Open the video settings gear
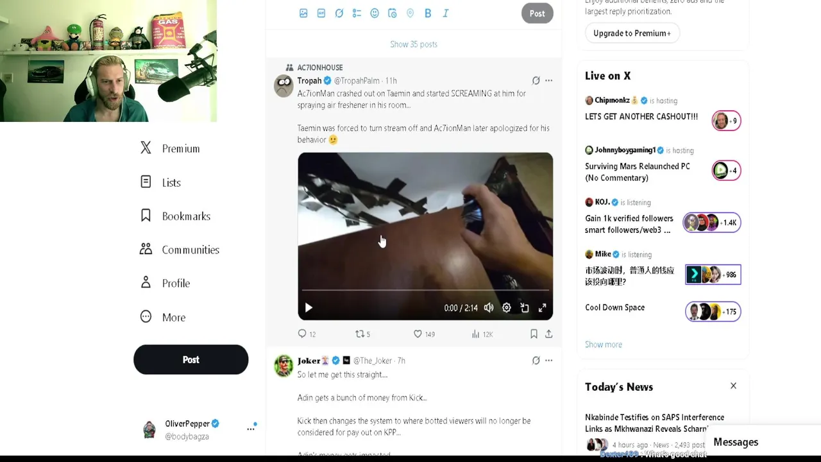The image size is (821, 462). tap(507, 308)
